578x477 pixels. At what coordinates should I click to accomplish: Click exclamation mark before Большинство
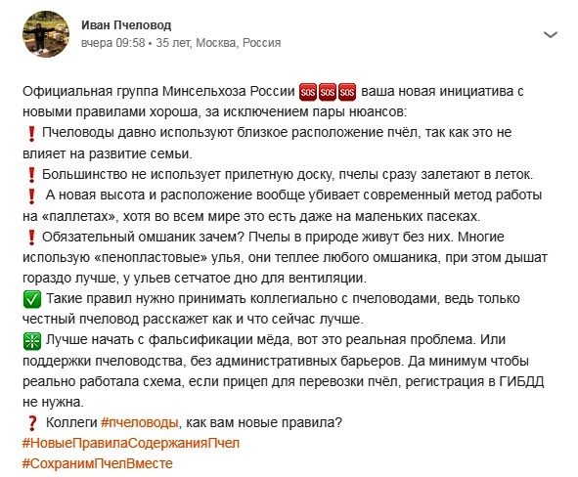pos(31,175)
